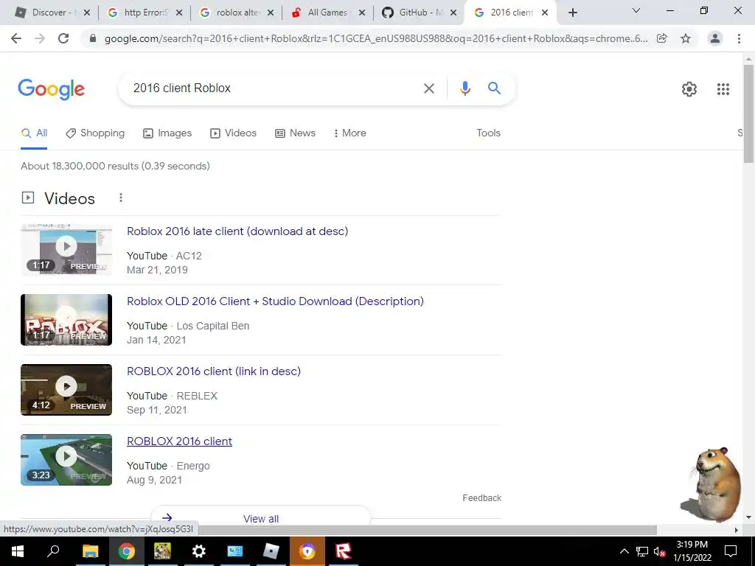Open File Explorer from the taskbar
The width and height of the screenshot is (755, 566).
[90, 551]
